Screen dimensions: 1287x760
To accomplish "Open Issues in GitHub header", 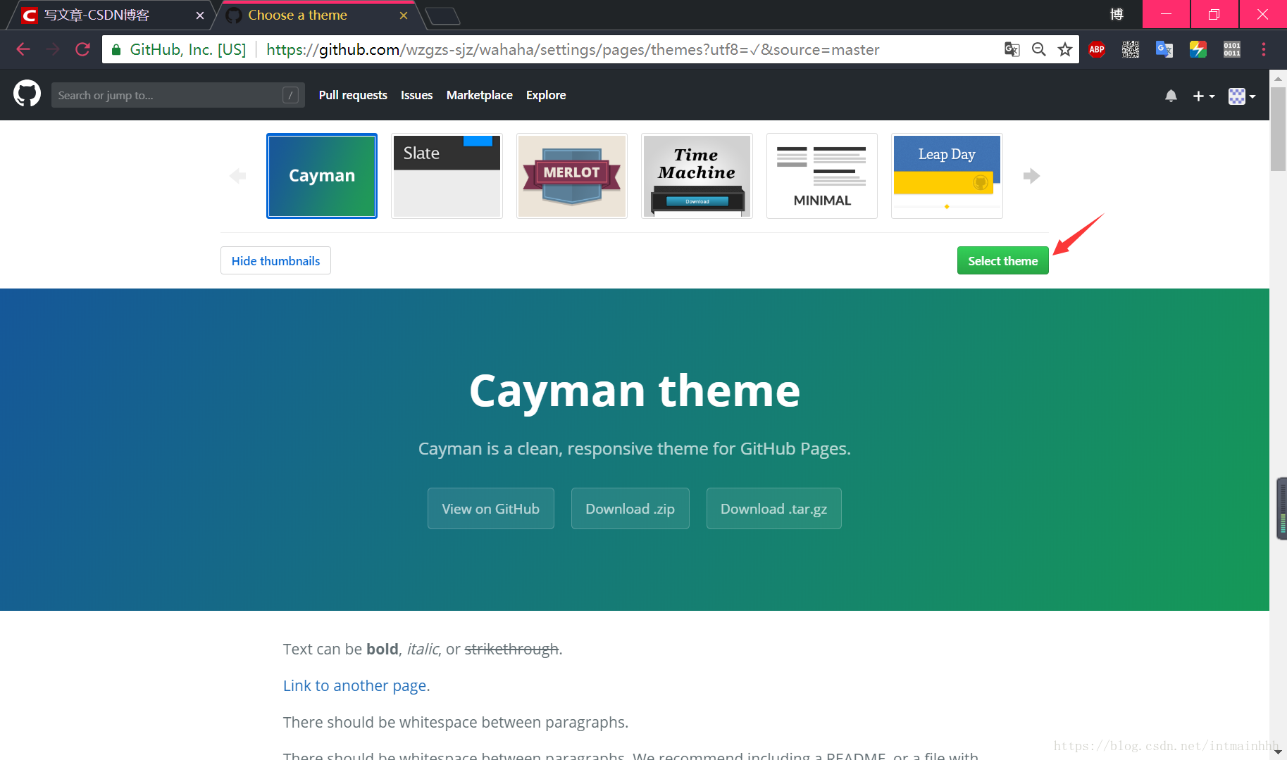I will point(417,95).
